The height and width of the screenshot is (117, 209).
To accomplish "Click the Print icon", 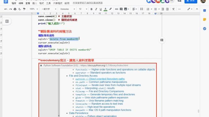I will (x=15, y=9).
